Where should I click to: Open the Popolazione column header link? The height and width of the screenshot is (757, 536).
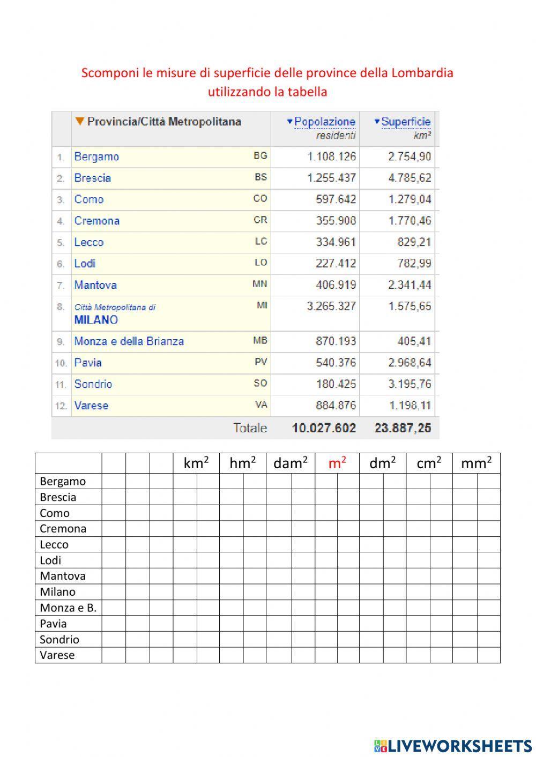[325, 122]
